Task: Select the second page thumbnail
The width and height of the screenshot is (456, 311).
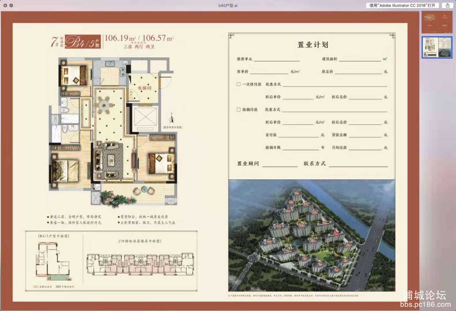Action: click(x=437, y=47)
